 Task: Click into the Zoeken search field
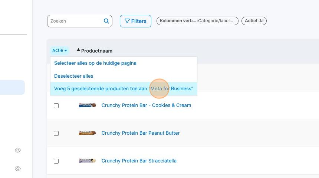[x=75, y=21]
